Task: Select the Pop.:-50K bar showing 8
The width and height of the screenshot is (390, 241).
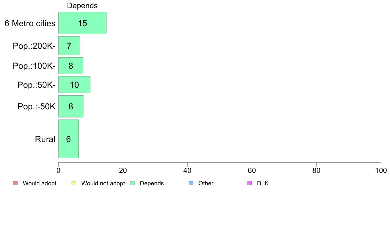Action: pyautogui.click(x=71, y=106)
